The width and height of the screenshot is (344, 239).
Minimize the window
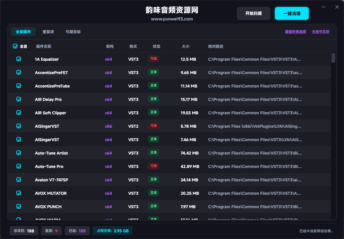tap(324, 7)
